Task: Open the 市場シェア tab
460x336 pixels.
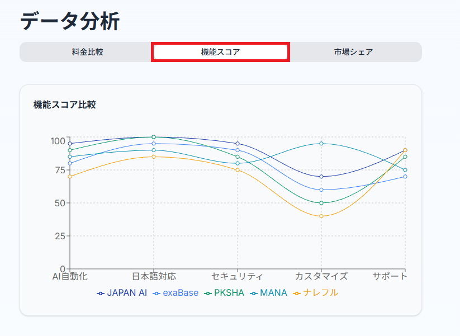Action: (x=353, y=52)
